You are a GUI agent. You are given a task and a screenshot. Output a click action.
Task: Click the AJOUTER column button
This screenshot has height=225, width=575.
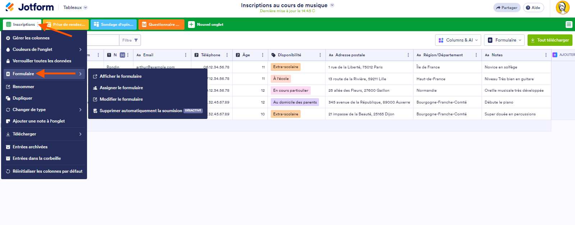pos(563,55)
